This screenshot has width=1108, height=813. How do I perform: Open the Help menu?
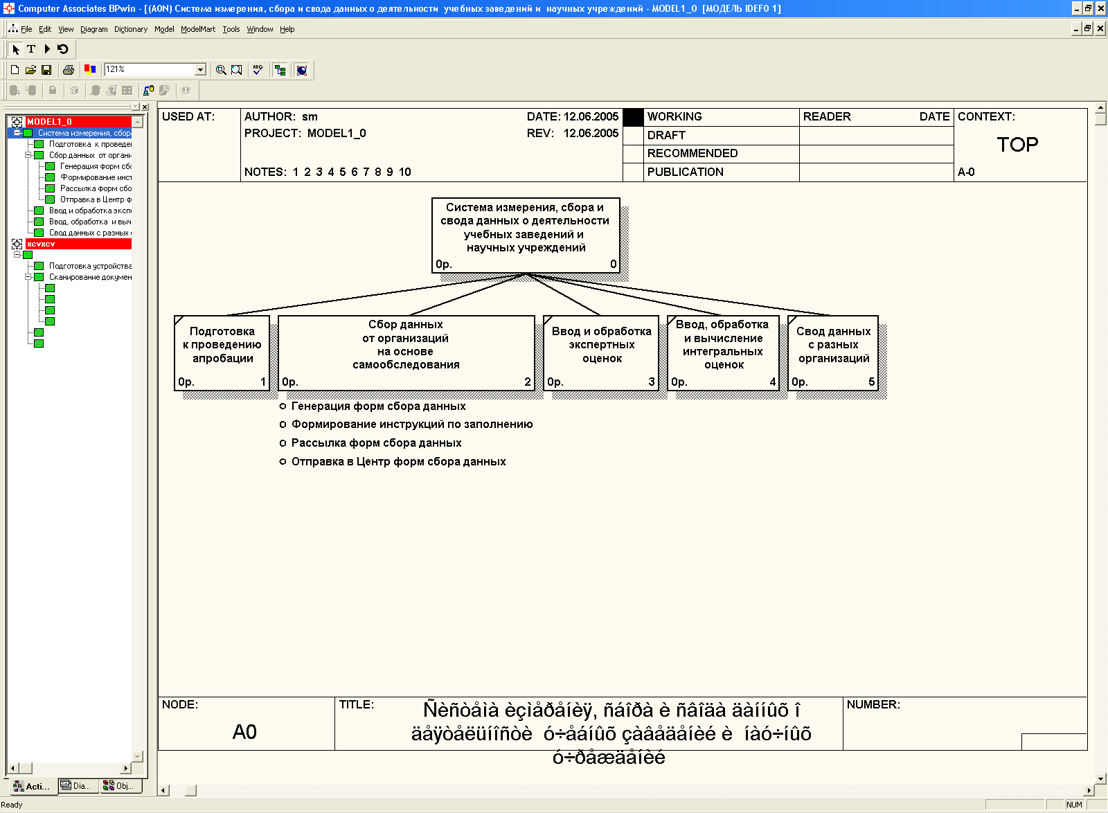click(x=287, y=29)
